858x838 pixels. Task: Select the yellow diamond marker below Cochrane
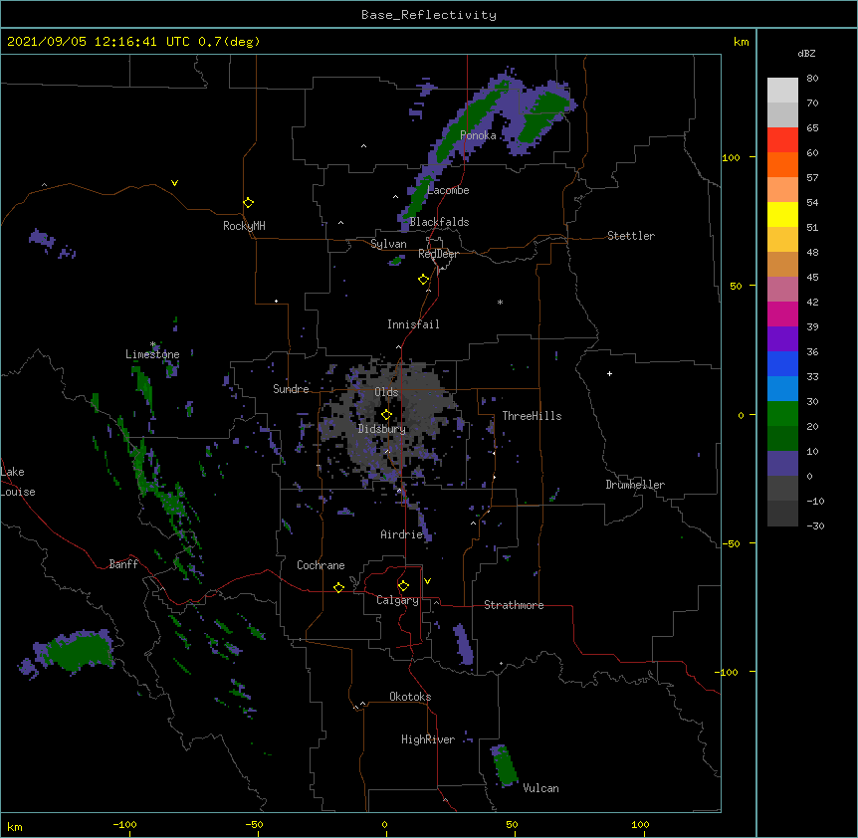coord(338,587)
